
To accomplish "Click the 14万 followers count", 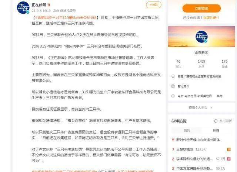I will pos(201,61).
